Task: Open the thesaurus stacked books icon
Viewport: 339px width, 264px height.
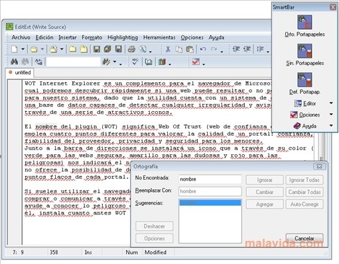Action: pos(162,62)
